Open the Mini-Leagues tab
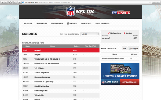 coord(42,23)
